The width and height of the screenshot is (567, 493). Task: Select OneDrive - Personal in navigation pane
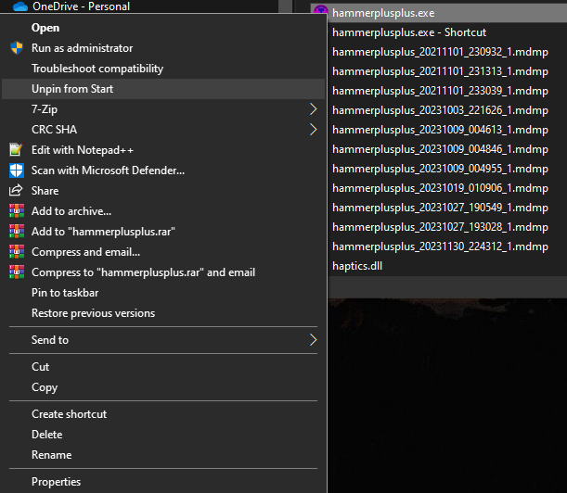(81, 6)
